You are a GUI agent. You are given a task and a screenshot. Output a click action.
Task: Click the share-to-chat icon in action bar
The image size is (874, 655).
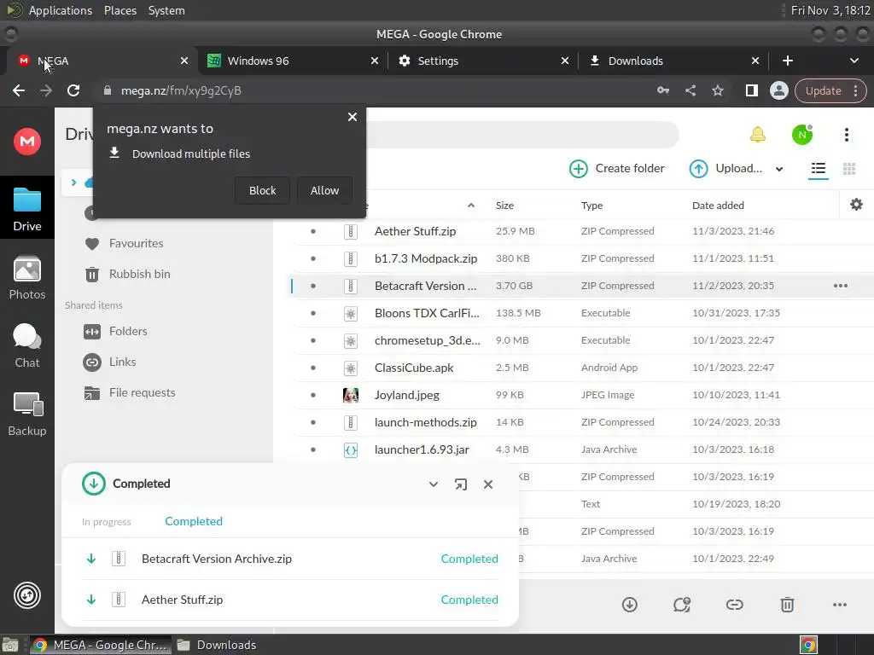682,605
